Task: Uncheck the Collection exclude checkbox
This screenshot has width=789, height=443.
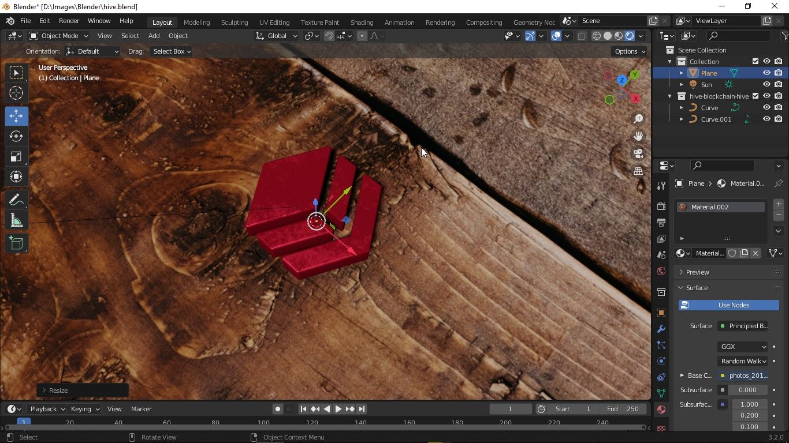Action: click(x=755, y=62)
